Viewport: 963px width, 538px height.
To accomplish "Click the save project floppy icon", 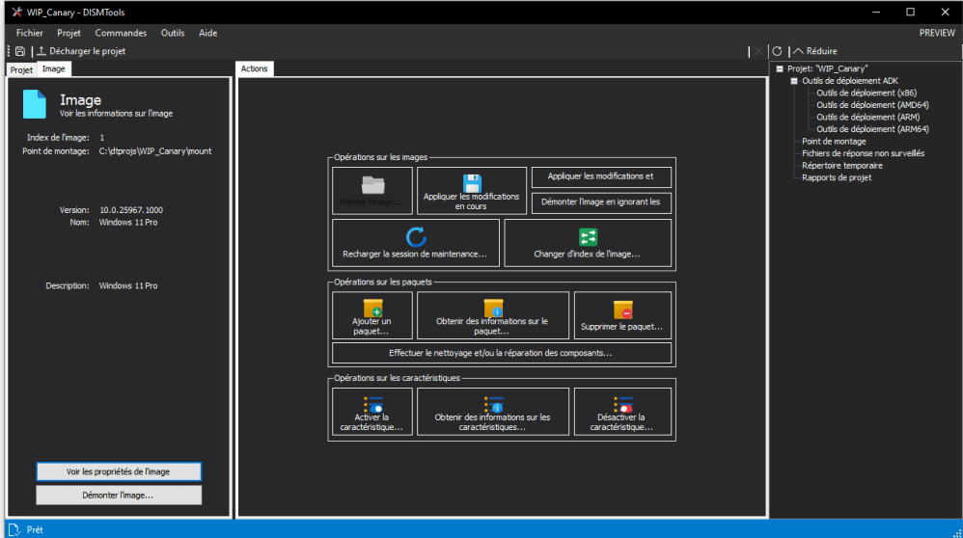I will 20,51.
